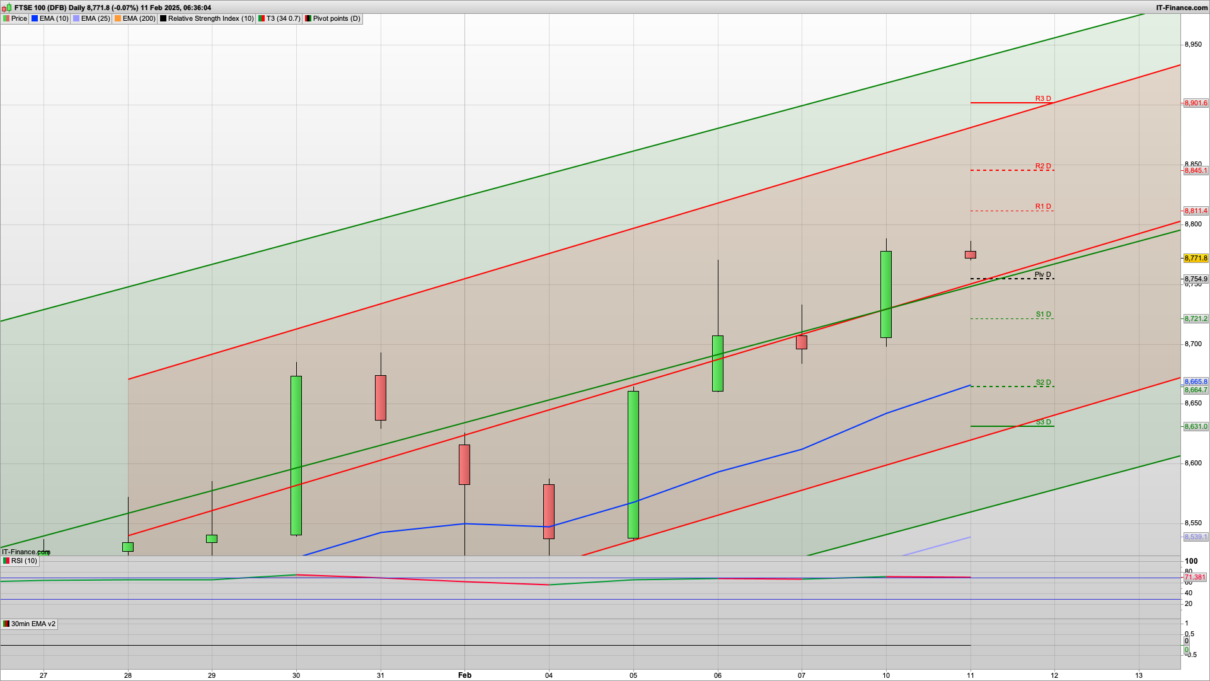Viewport: 1210px width, 681px height.
Task: Click the orange EMA (200) color swatch
Action: point(118,18)
